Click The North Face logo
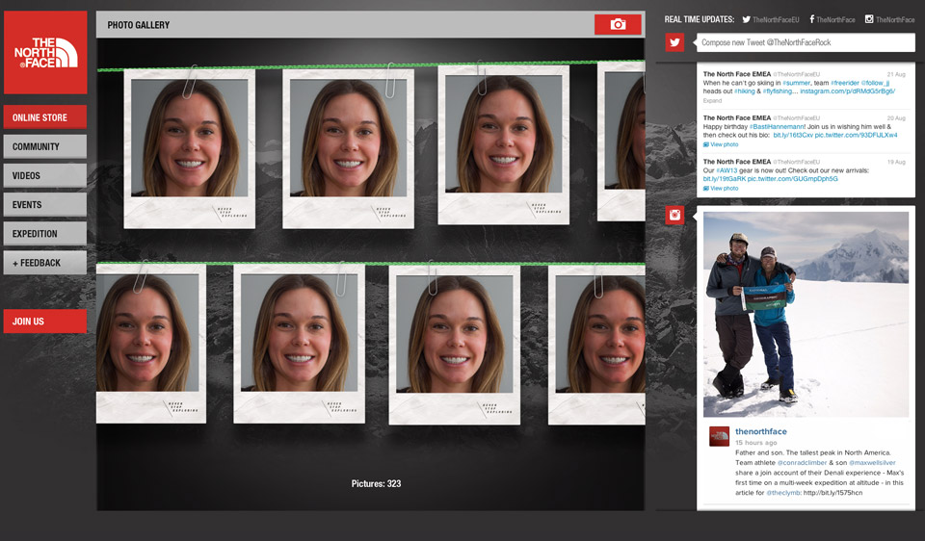This screenshot has width=925, height=541. [x=45, y=52]
